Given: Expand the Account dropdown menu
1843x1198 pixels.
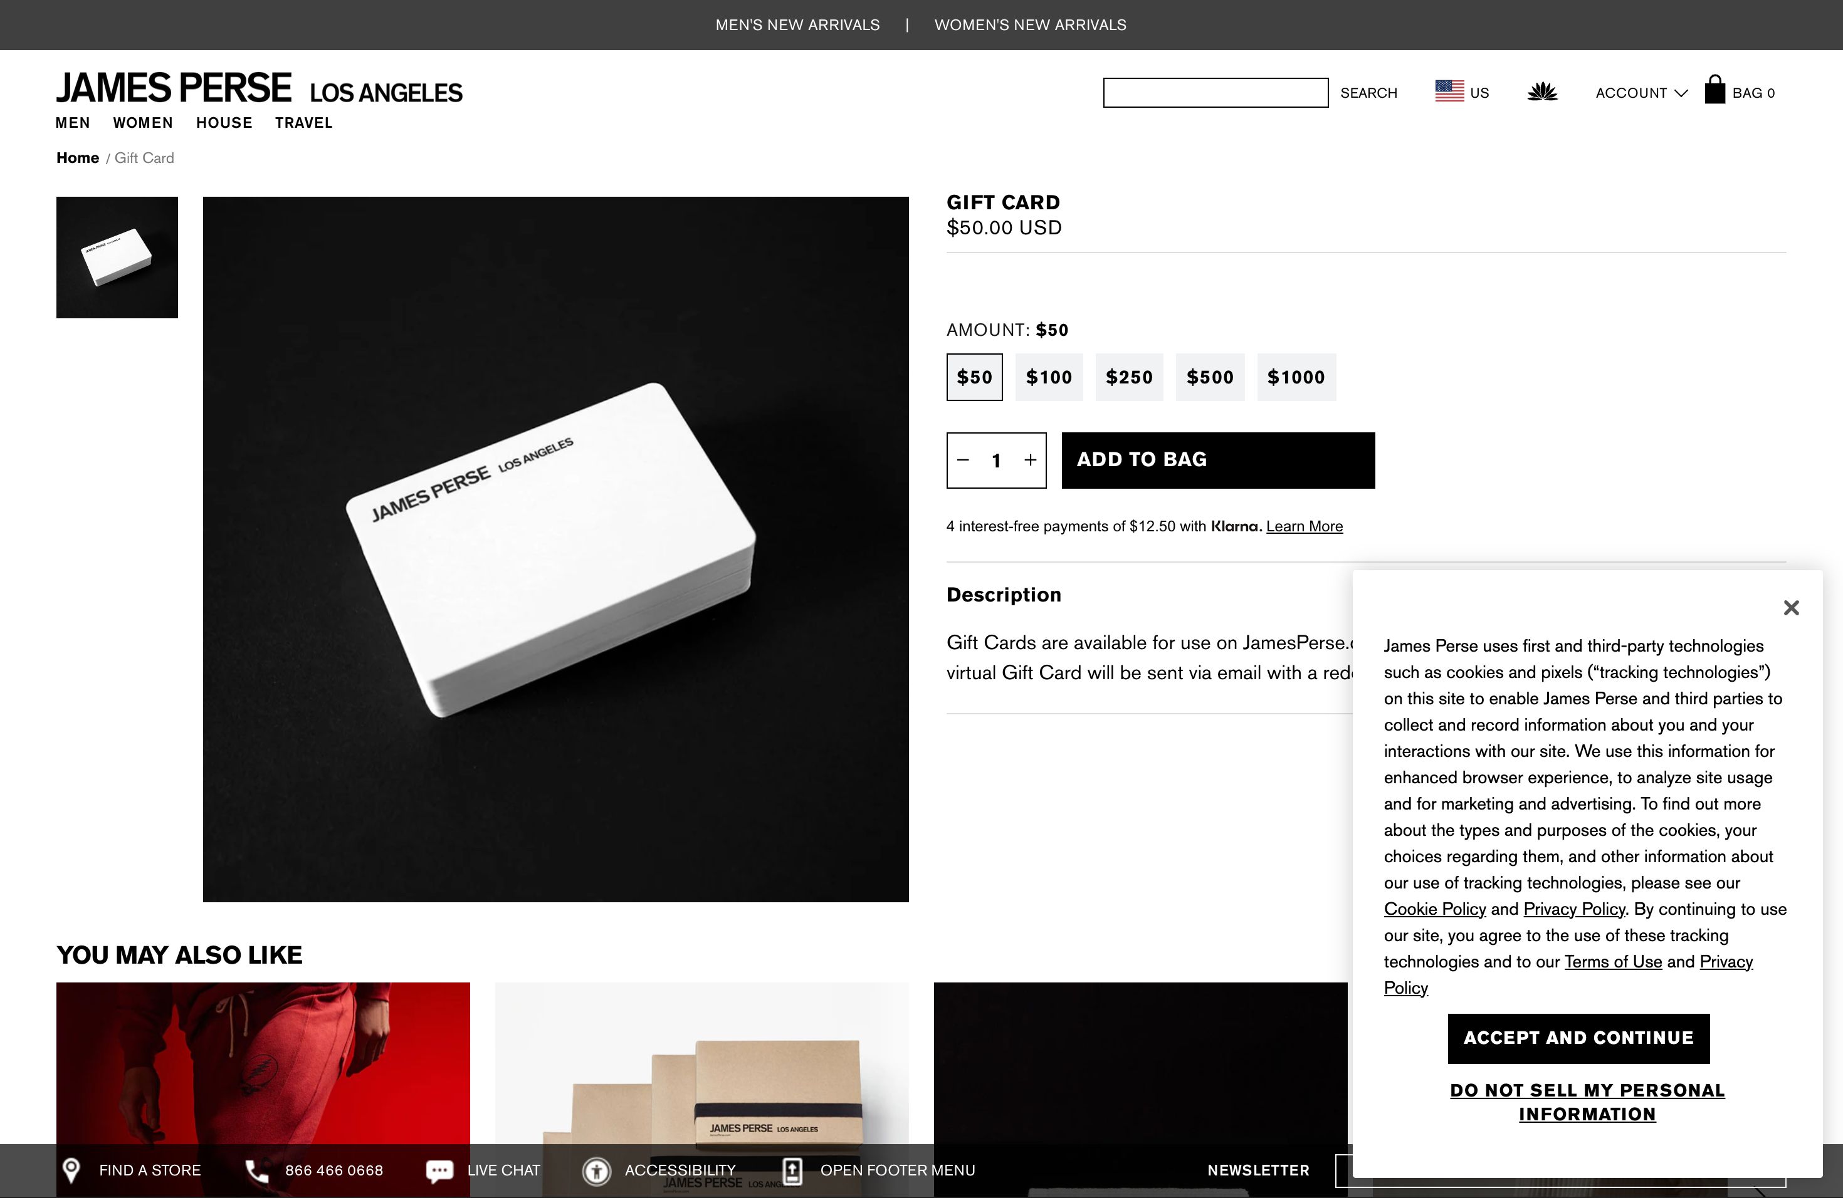Looking at the screenshot, I should coord(1641,93).
